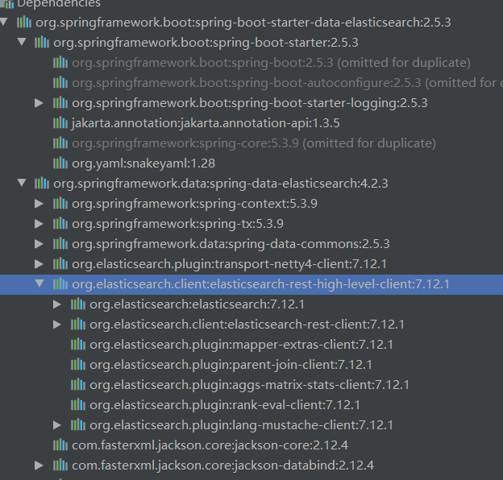
Task: Select mapper-extras-client:7.12.1 text
Action: click(241, 345)
